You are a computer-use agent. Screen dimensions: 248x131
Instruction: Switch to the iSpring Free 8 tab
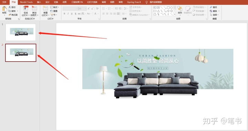(134, 2)
